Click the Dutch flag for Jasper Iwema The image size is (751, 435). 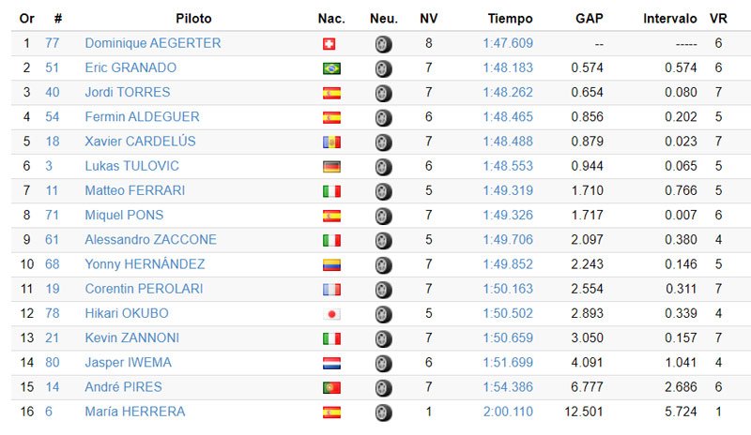point(331,363)
